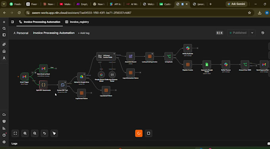
Task: Add a tag to the workflow
Action: pos(84,33)
